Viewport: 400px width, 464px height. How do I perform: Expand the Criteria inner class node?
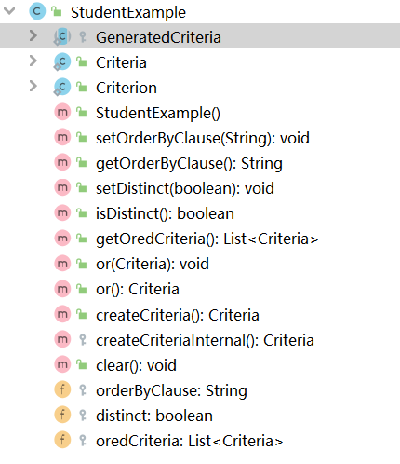pos(33,61)
